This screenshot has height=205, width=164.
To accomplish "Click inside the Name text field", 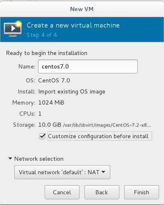I will (x=88, y=66).
